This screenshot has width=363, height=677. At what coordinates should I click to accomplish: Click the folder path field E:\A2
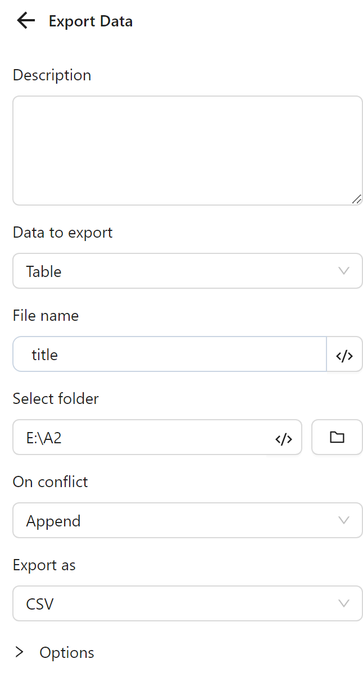[140, 438]
